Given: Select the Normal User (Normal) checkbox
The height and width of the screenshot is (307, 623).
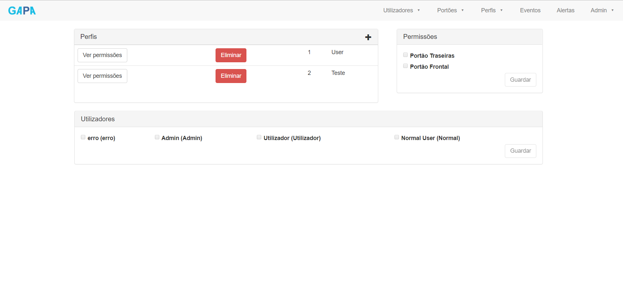Looking at the screenshot, I should 397,137.
